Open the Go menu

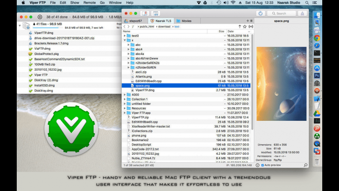click(x=102, y=3)
